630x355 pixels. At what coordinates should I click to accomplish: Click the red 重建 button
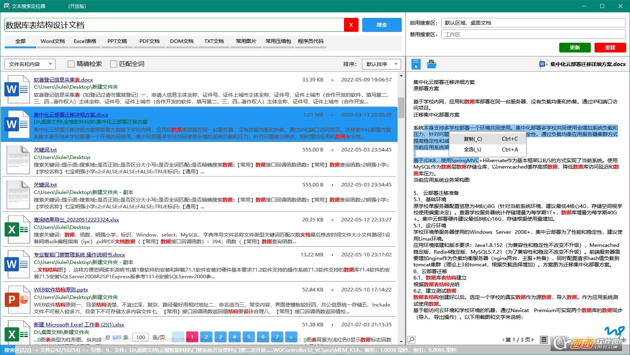(x=610, y=47)
